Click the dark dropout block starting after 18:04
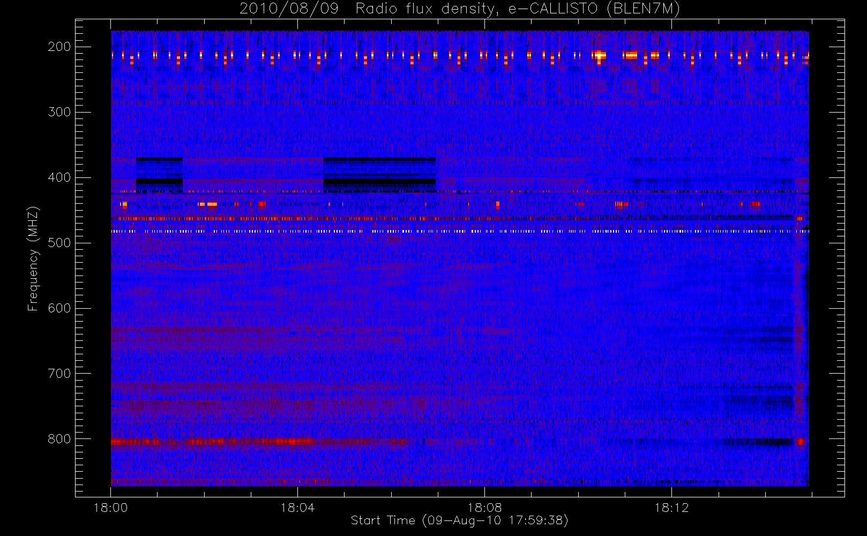Viewport: 867px width, 536px height. pos(379,175)
